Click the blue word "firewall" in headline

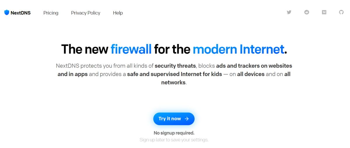tap(131, 49)
